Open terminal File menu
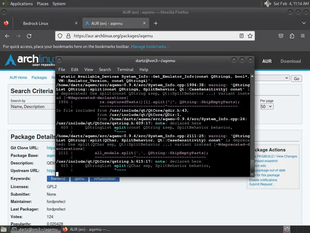This screenshot has height=233, width=310. coord(62,69)
